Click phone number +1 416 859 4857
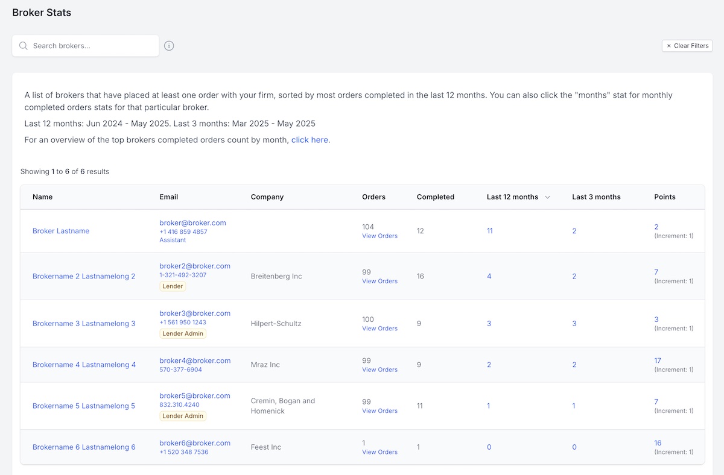 click(183, 231)
